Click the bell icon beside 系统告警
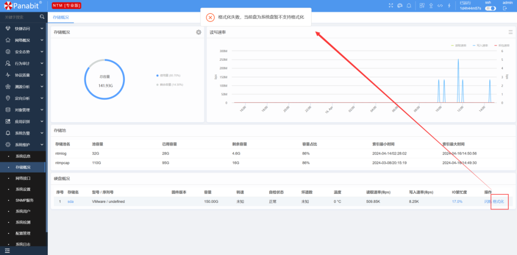 (x=8, y=133)
